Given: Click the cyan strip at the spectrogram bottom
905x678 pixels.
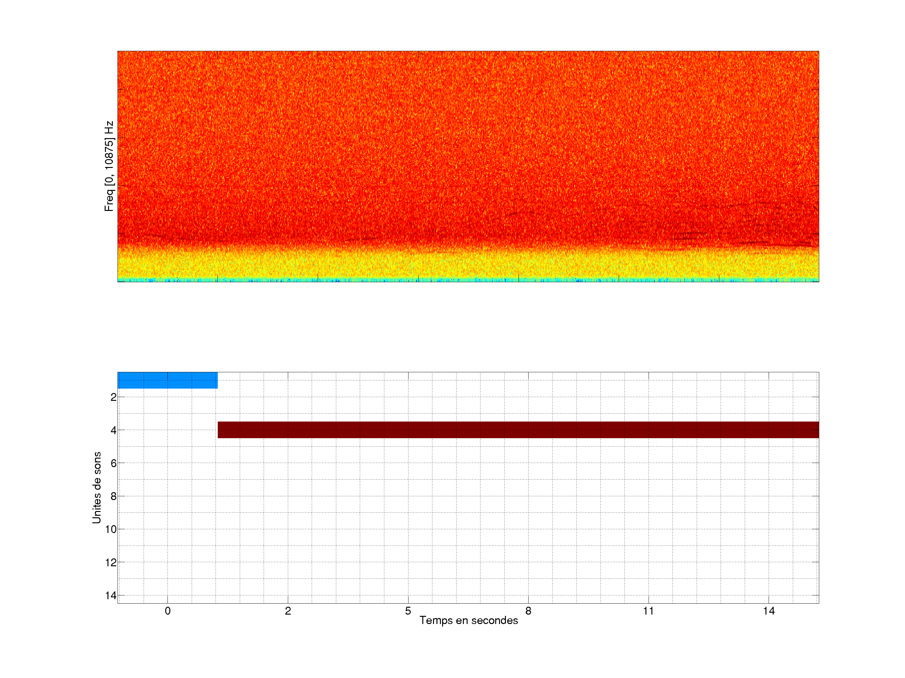Looking at the screenshot, I should pyautogui.click(x=468, y=280).
